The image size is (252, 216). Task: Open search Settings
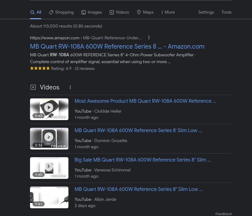click(x=206, y=12)
